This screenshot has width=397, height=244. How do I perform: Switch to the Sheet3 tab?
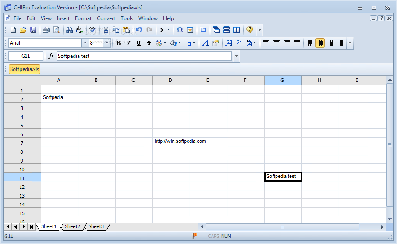96,226
